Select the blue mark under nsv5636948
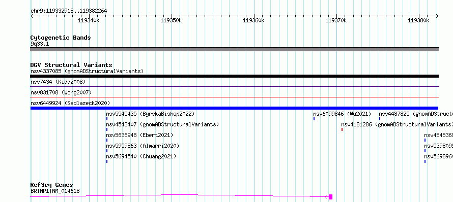Viewport: 453px width, 202px height. 107,140
